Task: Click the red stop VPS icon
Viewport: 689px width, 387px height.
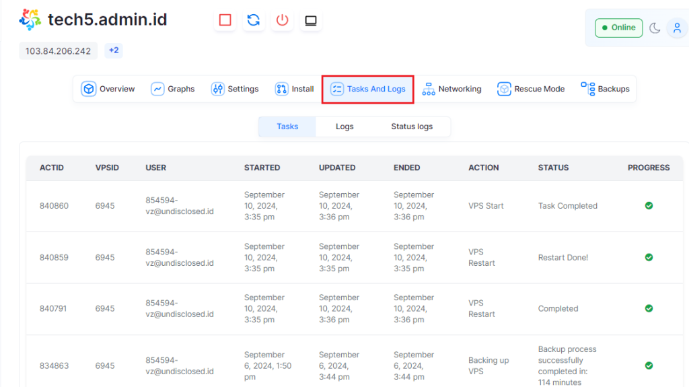Action: pyautogui.click(x=225, y=20)
